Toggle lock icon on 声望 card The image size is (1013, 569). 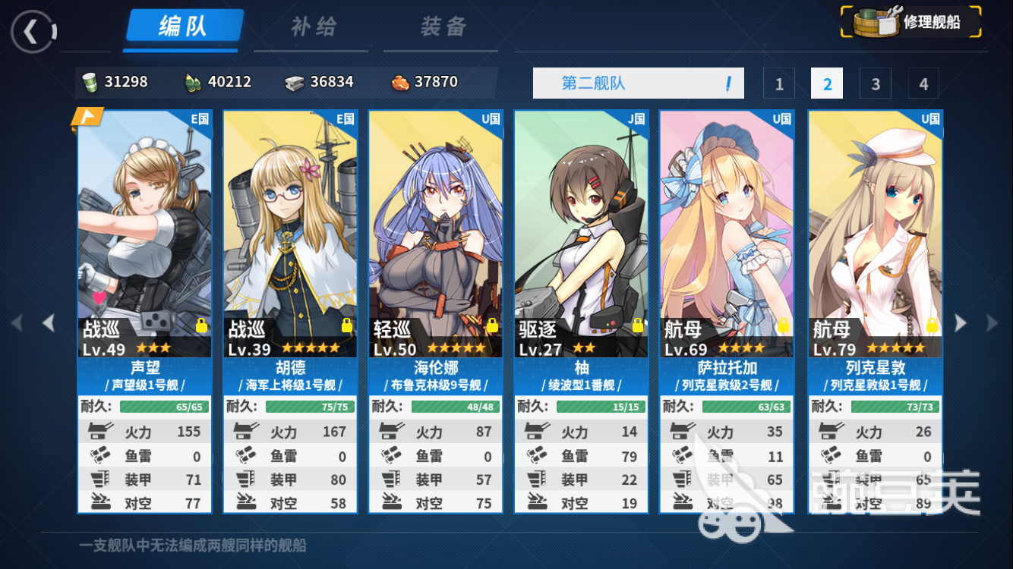201,325
